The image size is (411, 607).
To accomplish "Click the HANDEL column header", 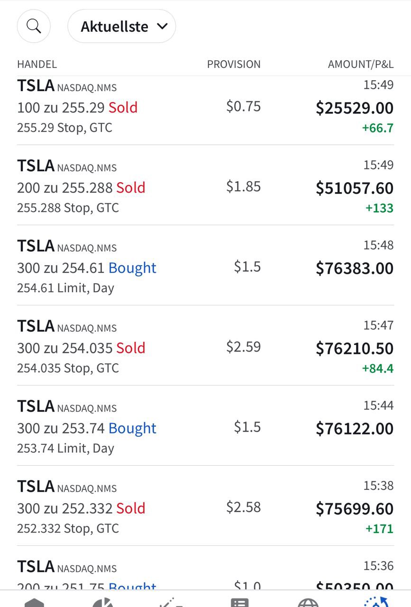I will click(x=37, y=64).
